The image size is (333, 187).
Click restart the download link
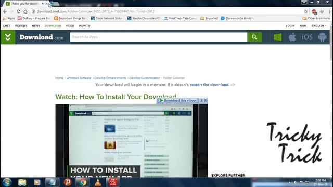[x=210, y=85]
